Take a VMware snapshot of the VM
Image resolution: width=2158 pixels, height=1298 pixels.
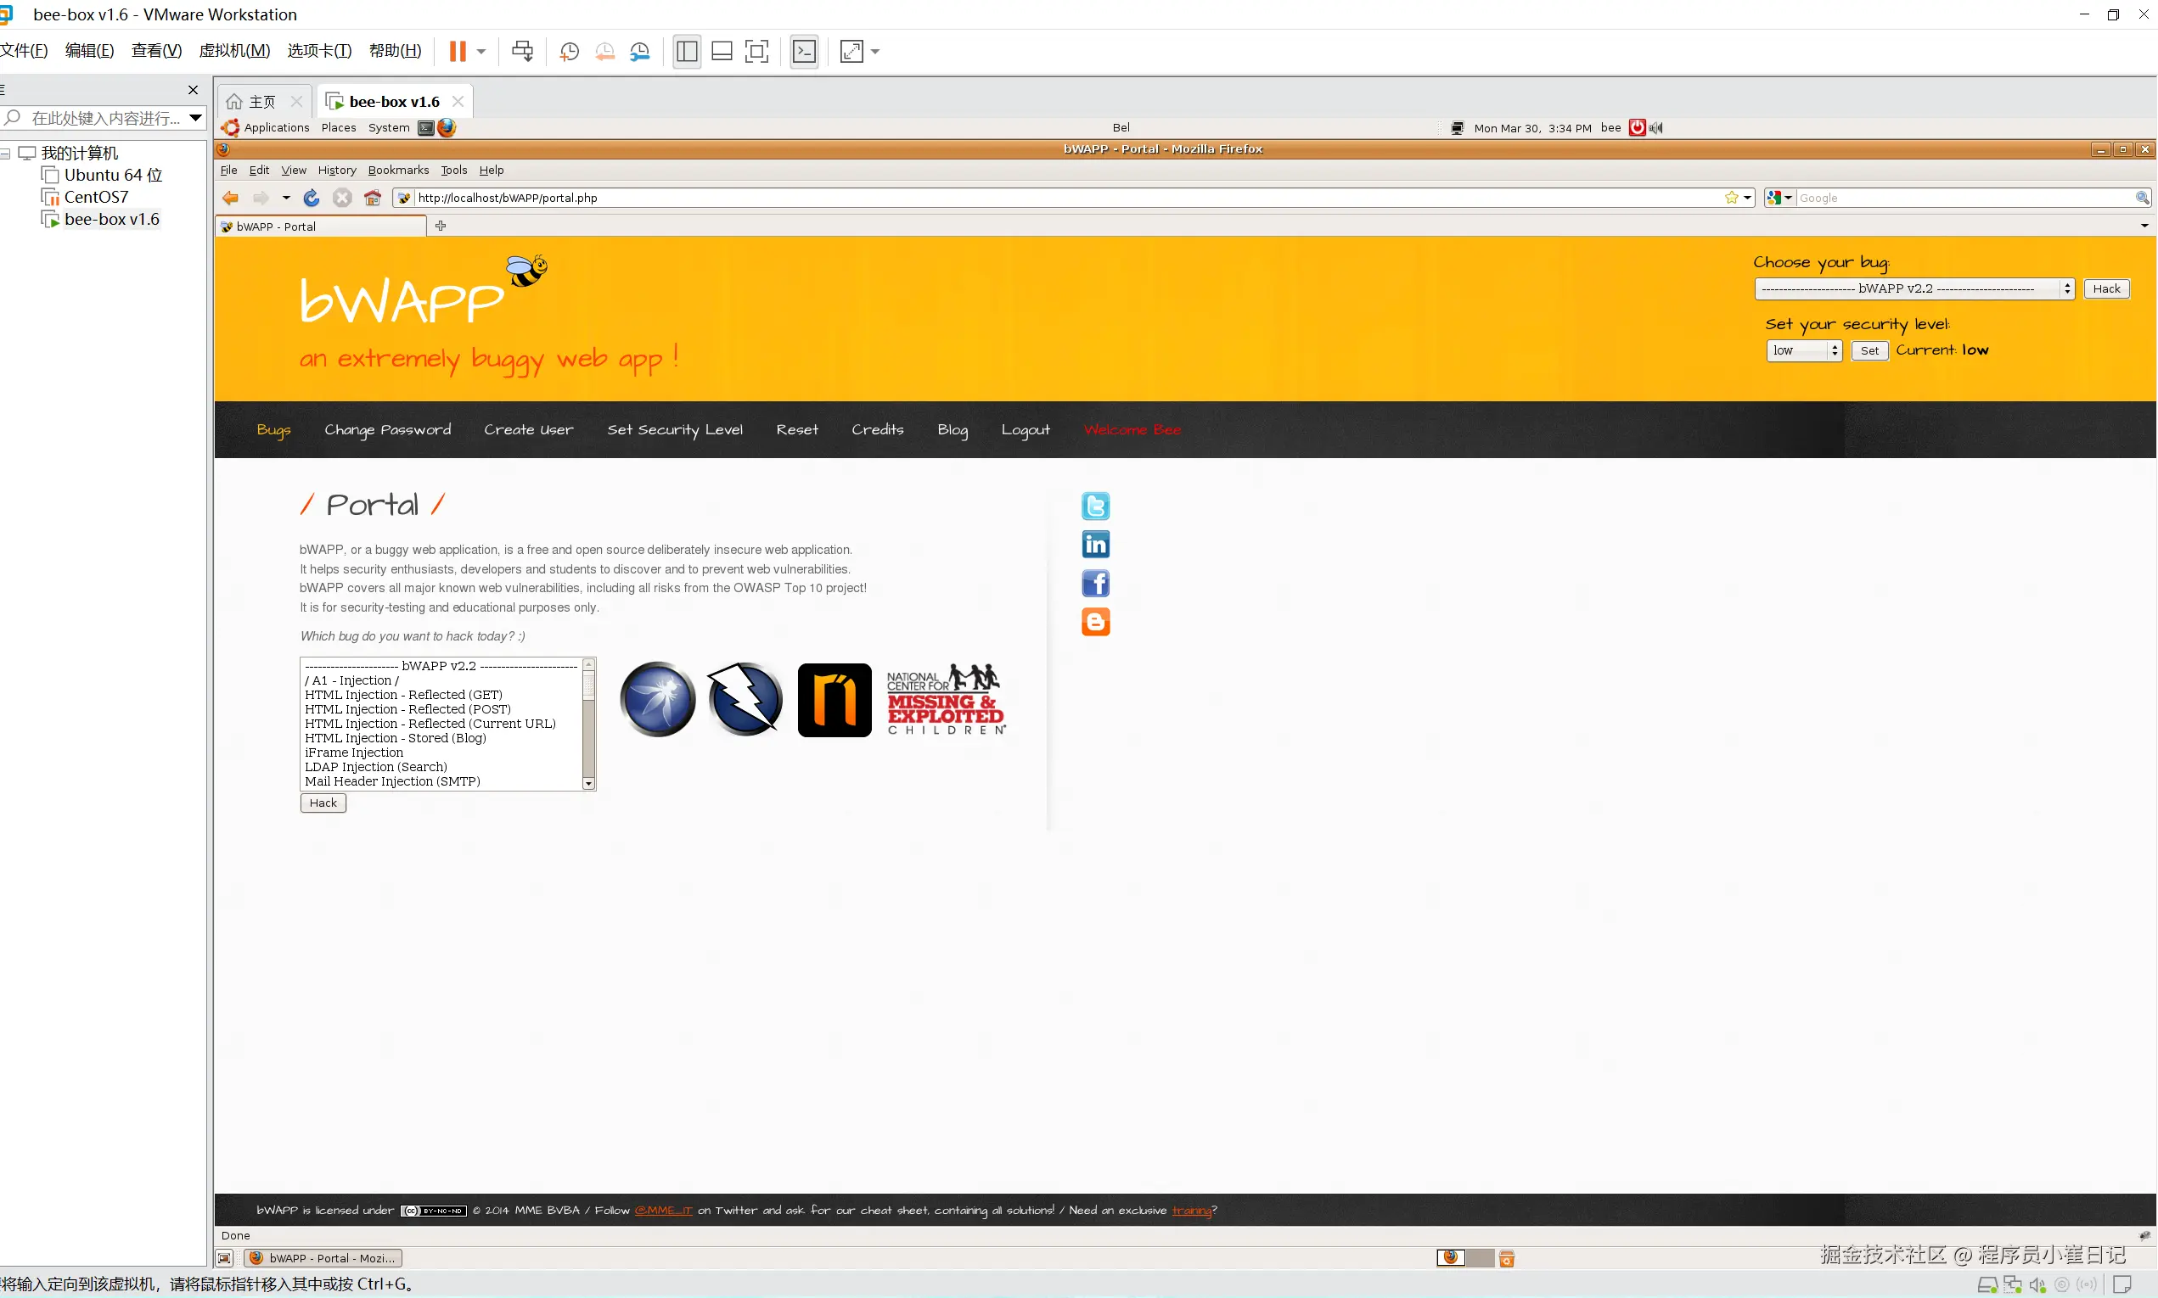[569, 52]
